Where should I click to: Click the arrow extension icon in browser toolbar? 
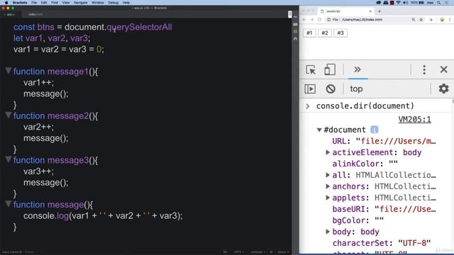coord(431,20)
